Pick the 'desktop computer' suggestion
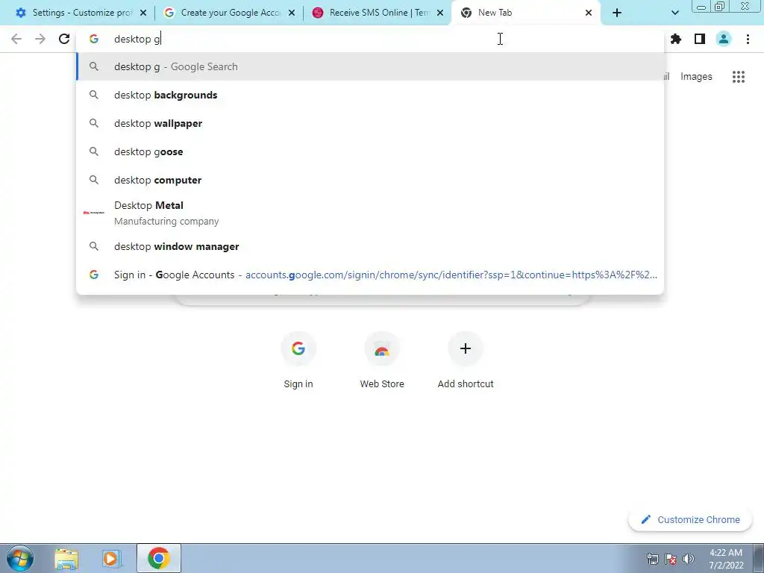Viewport: 764px width, 573px height. 370,180
